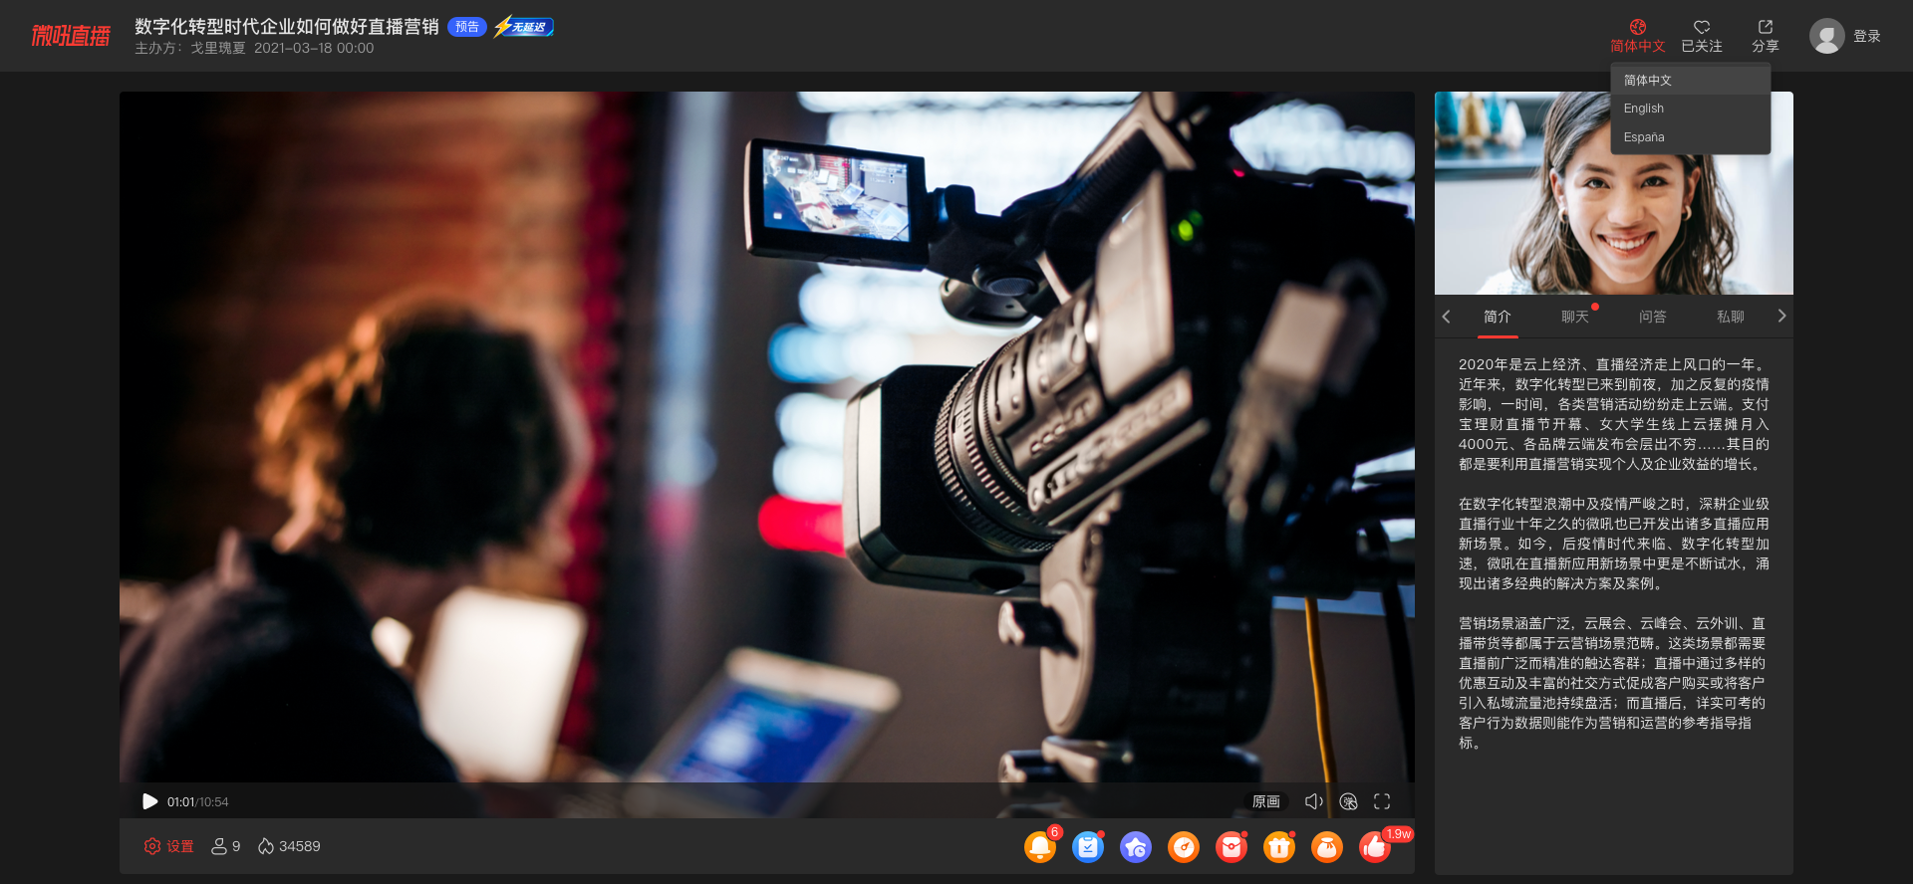Click the intro paragraph starting 2020年是云上经济
The width and height of the screenshot is (1913, 884).
click(1614, 414)
